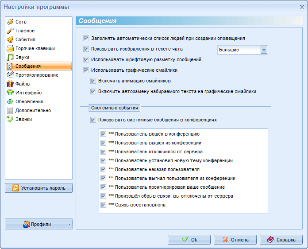Open Горячие клавиши settings page
Screen dimensions: 308x249
click(x=35, y=48)
